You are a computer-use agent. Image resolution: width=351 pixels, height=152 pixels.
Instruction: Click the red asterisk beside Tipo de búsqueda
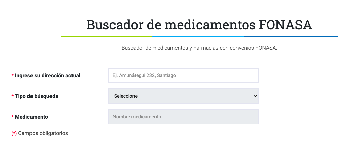pos(13,96)
